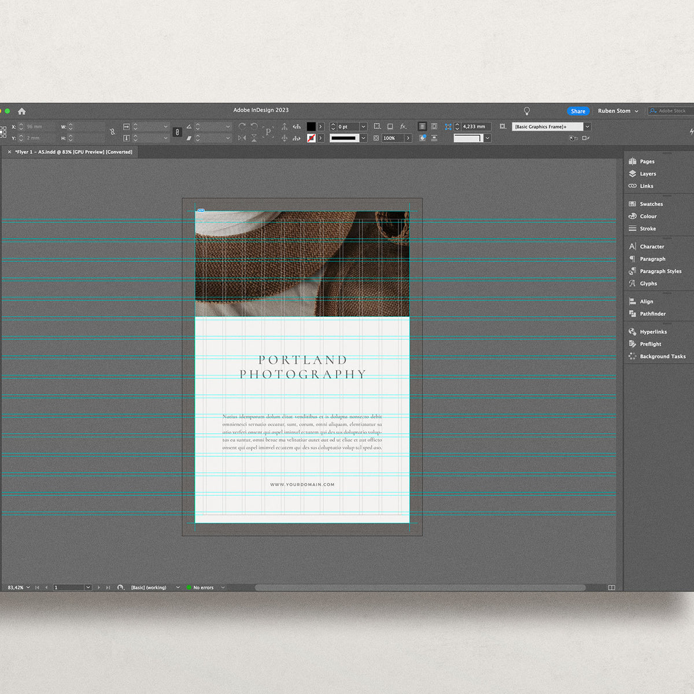Click the lightbulb Discover icon
This screenshot has height=694, width=694.
[x=527, y=111]
